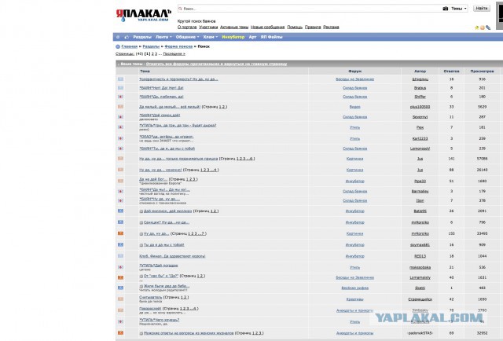Open the Участники link

click(208, 27)
